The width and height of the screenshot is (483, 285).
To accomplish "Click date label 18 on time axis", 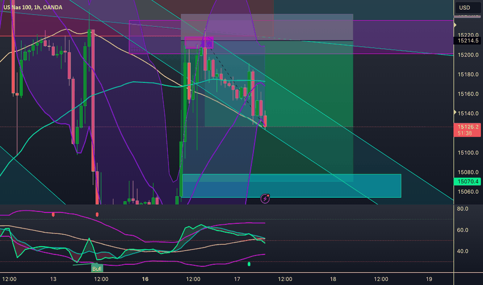I will (333, 279).
